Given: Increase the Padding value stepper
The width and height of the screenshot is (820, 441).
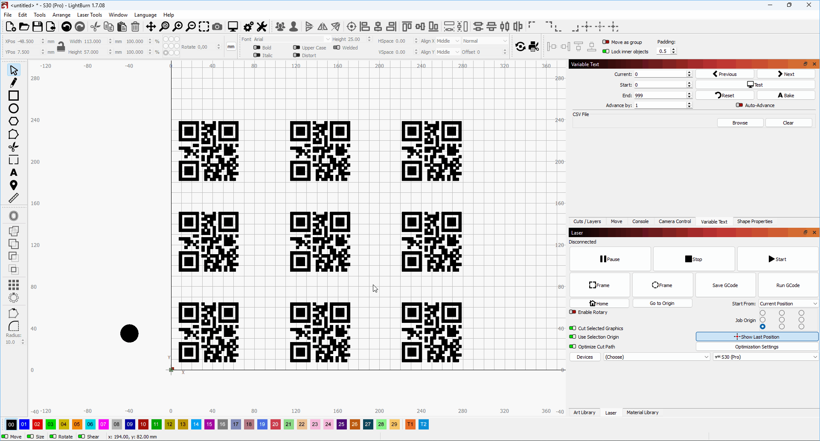Looking at the screenshot, I should pyautogui.click(x=674, y=49).
